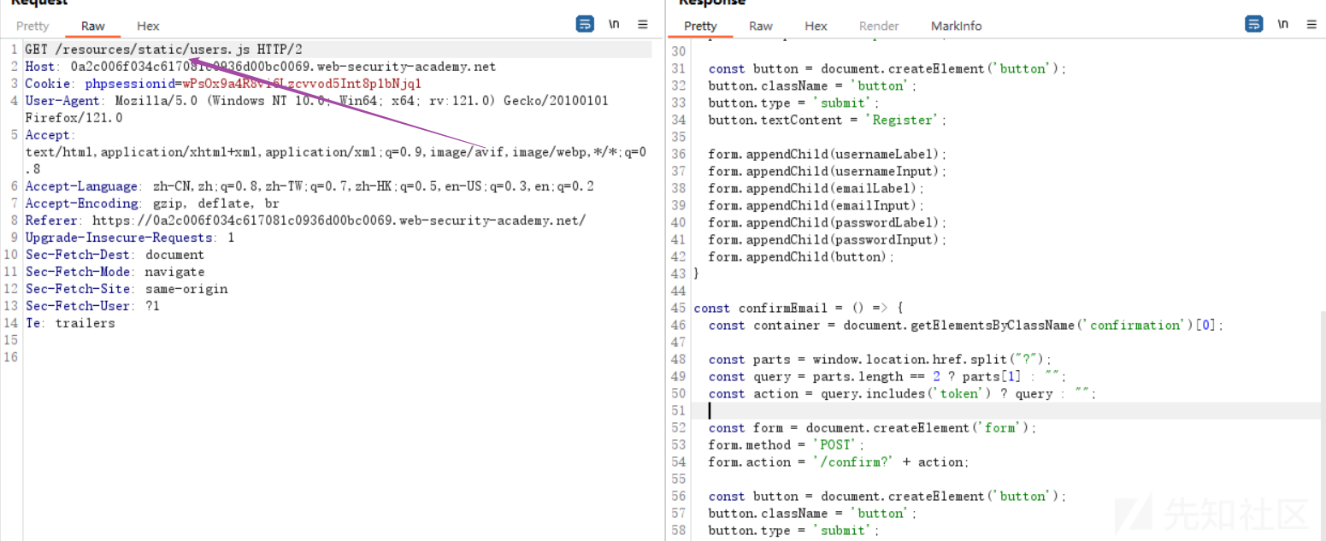Viewport: 1326px width, 541px height.
Task: Switch Response view to Raw tab
Action: pyautogui.click(x=761, y=26)
